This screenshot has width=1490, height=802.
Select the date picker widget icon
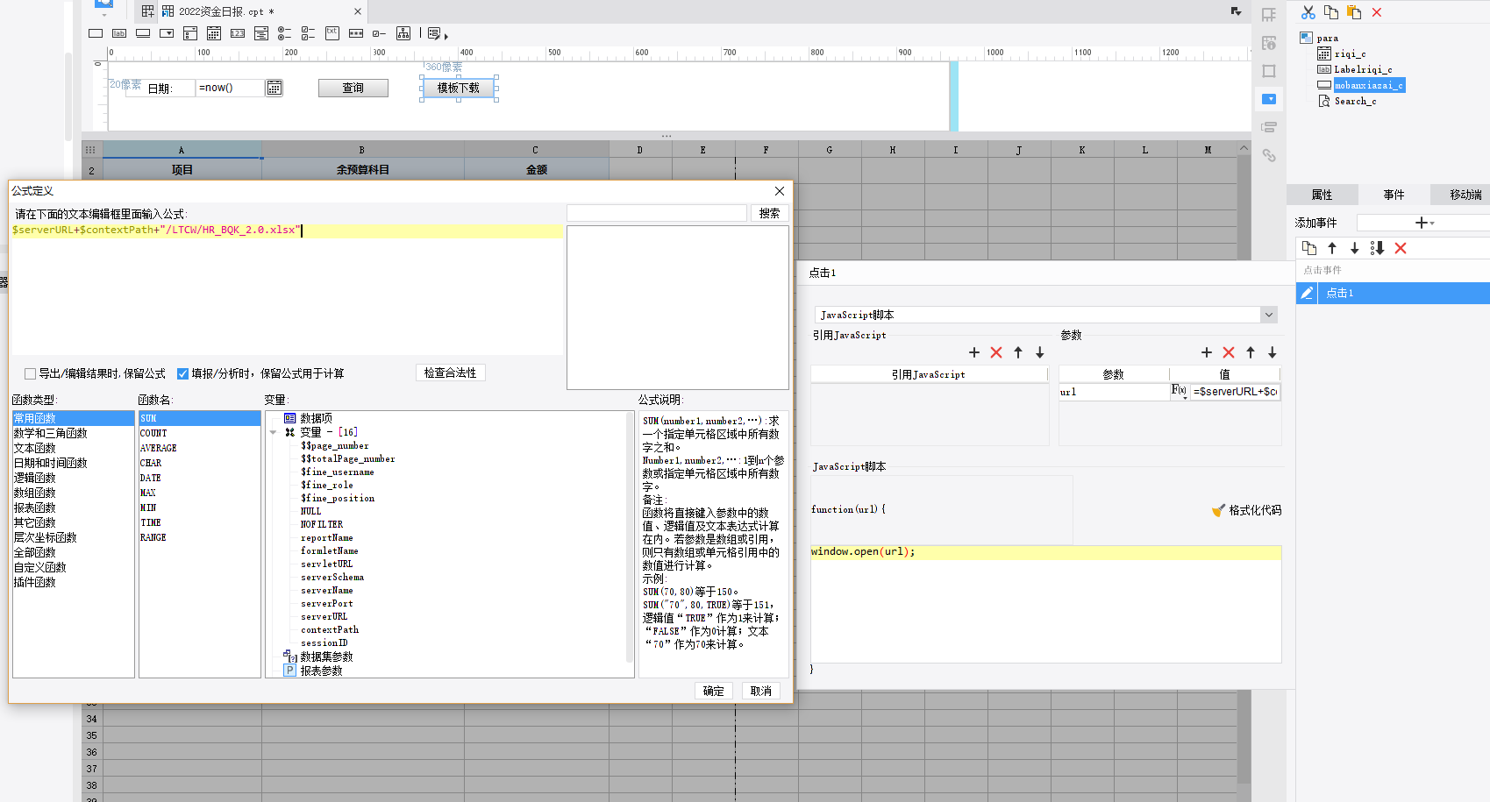tap(214, 33)
